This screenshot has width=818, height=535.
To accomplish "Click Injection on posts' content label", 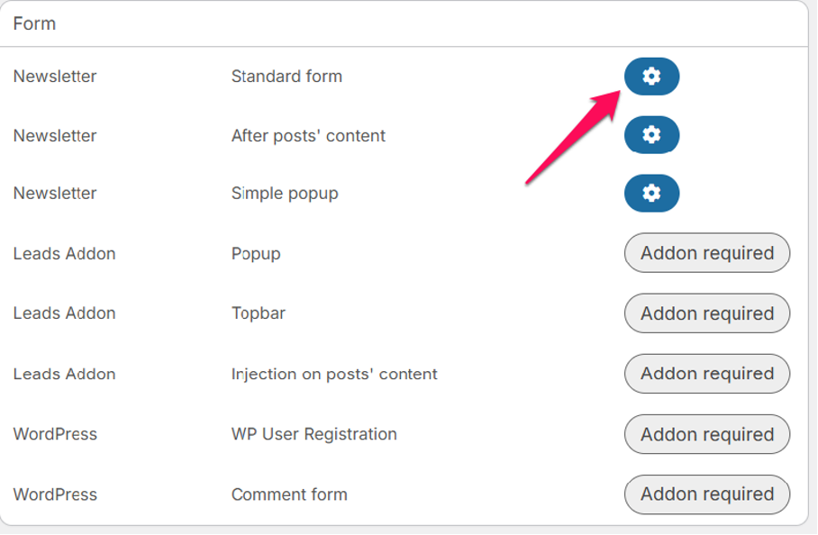I will [334, 375].
